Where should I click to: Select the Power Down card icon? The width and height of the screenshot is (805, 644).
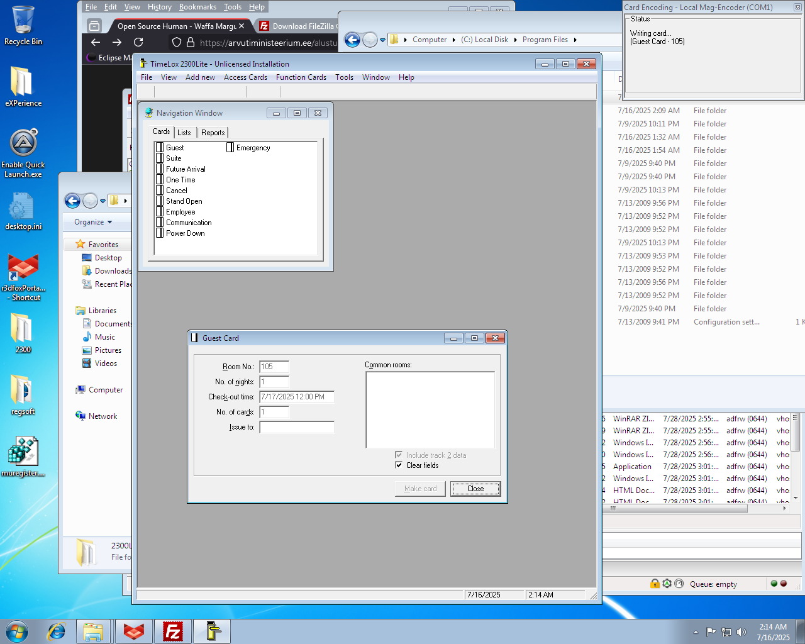click(160, 233)
